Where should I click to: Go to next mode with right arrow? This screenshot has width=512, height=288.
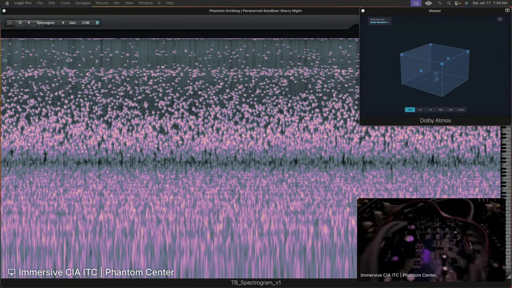(63, 23)
